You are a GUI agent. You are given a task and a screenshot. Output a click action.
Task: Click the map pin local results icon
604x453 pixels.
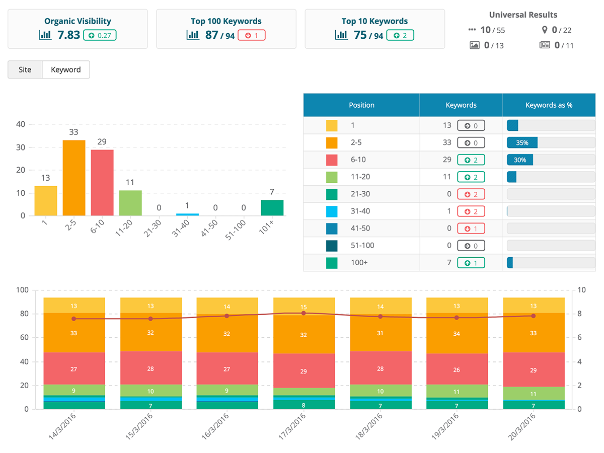pyautogui.click(x=545, y=30)
